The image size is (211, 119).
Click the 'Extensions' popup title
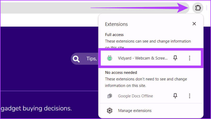click(116, 24)
